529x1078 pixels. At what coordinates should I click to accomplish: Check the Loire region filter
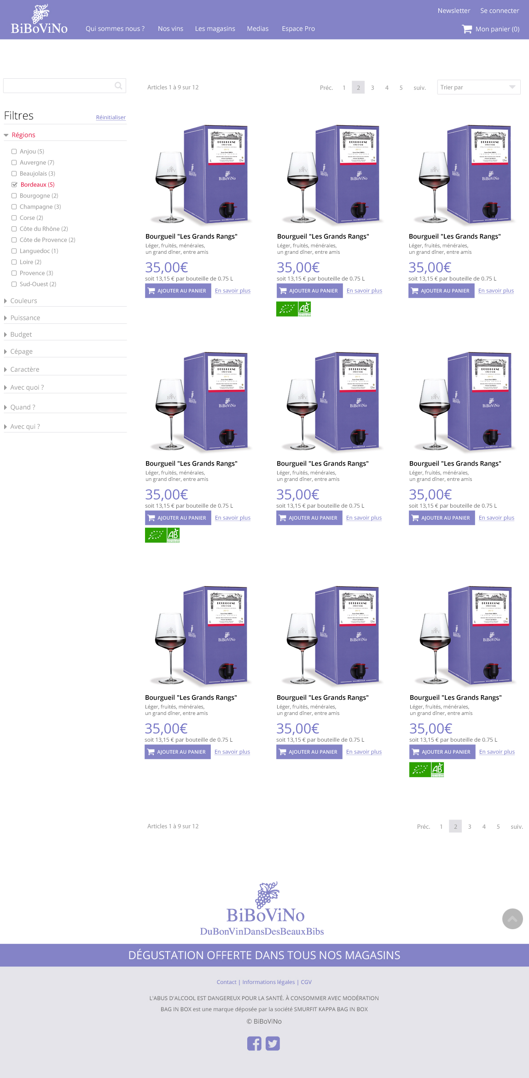click(x=14, y=262)
